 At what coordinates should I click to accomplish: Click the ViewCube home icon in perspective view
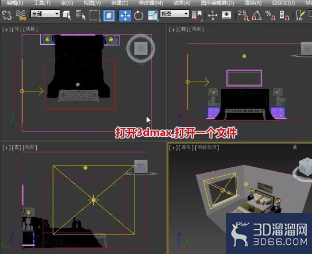[x=295, y=147]
